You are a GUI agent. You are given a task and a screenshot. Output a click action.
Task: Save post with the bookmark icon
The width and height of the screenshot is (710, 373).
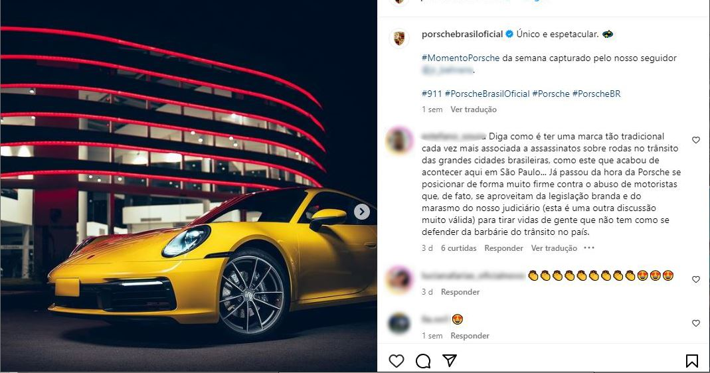(x=691, y=361)
